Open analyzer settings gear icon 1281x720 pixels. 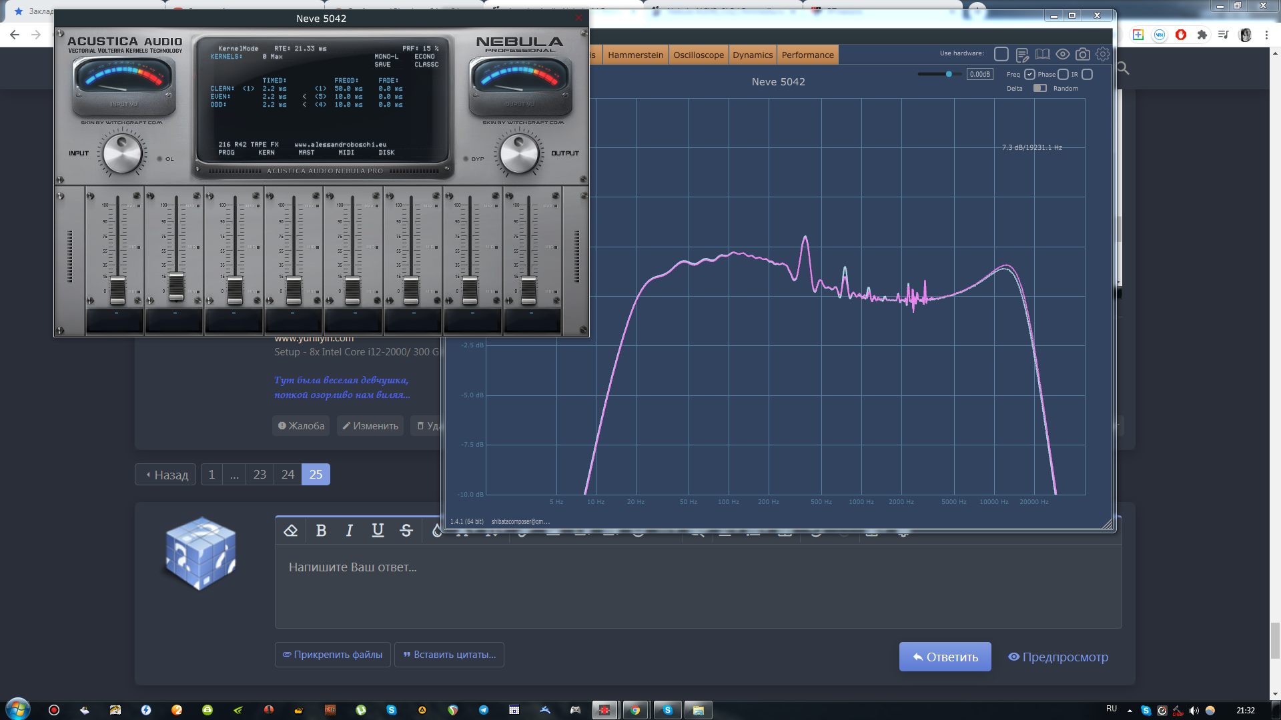pyautogui.click(x=1103, y=55)
